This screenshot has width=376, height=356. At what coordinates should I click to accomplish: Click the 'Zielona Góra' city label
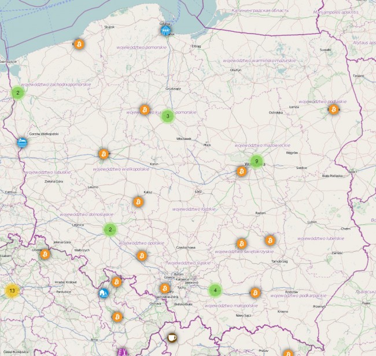54,181
